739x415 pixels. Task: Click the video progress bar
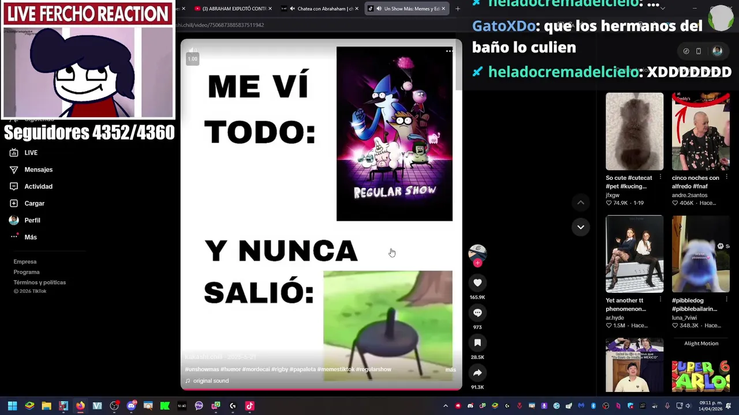coord(321,389)
